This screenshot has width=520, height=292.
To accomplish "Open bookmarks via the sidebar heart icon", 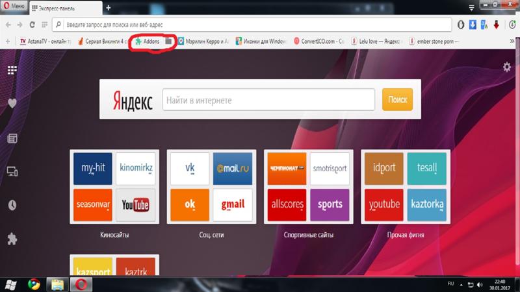I will tap(12, 104).
